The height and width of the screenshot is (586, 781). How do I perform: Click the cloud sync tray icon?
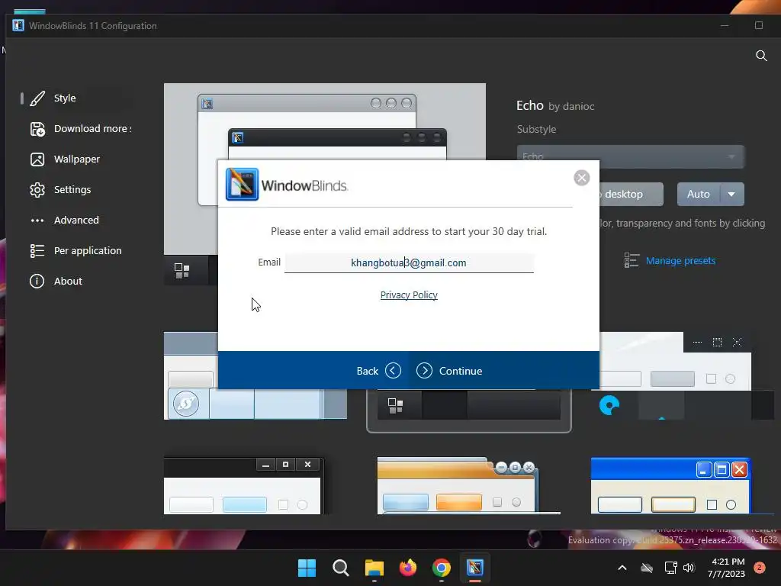647,568
